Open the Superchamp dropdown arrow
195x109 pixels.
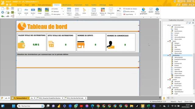click(x=135, y=14)
